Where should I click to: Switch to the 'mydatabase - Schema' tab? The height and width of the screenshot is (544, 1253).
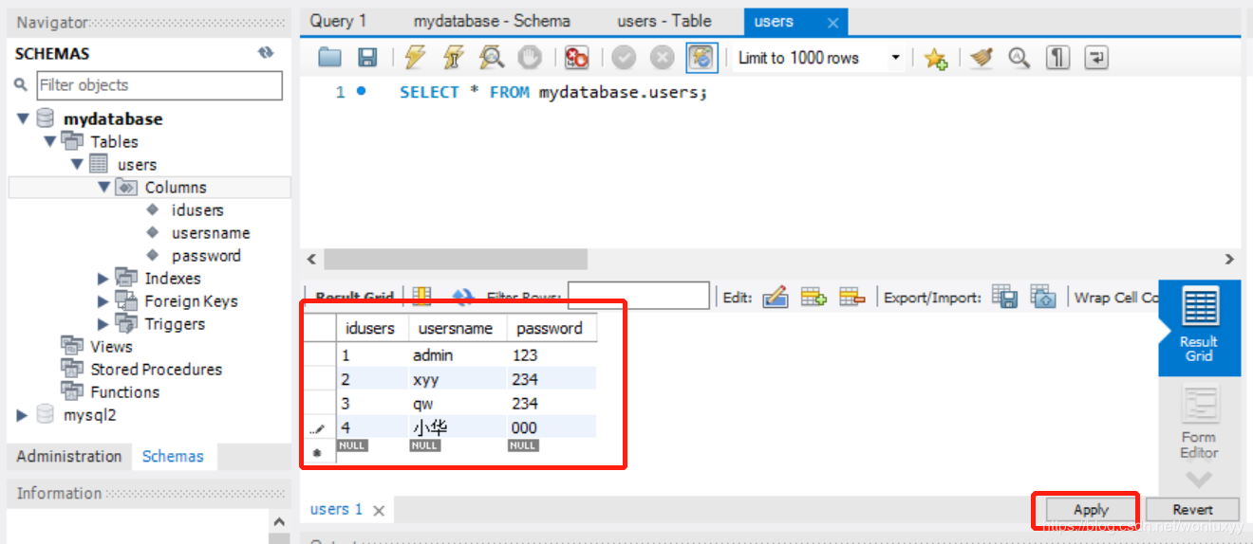point(492,21)
